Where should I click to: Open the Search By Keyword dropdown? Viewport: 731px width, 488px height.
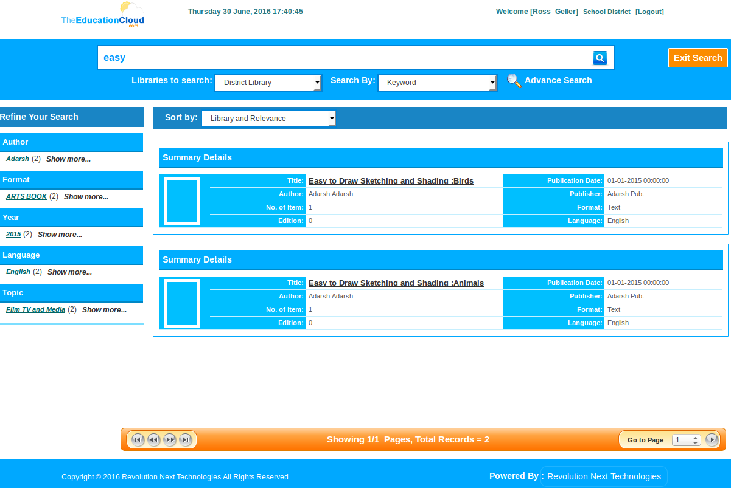pyautogui.click(x=437, y=83)
